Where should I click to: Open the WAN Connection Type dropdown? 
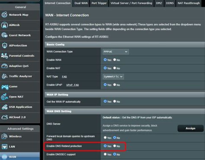(x=116, y=52)
